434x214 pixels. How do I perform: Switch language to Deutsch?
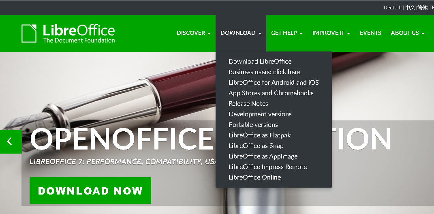pos(392,8)
